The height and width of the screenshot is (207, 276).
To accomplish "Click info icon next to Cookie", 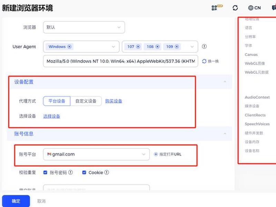I will (x=107, y=172).
